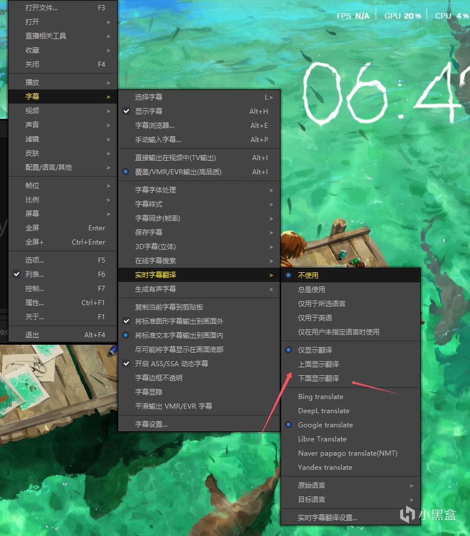470x536 pixels.
Task: Highlight 实时字幕翻译 menu entry
Action: click(199, 275)
